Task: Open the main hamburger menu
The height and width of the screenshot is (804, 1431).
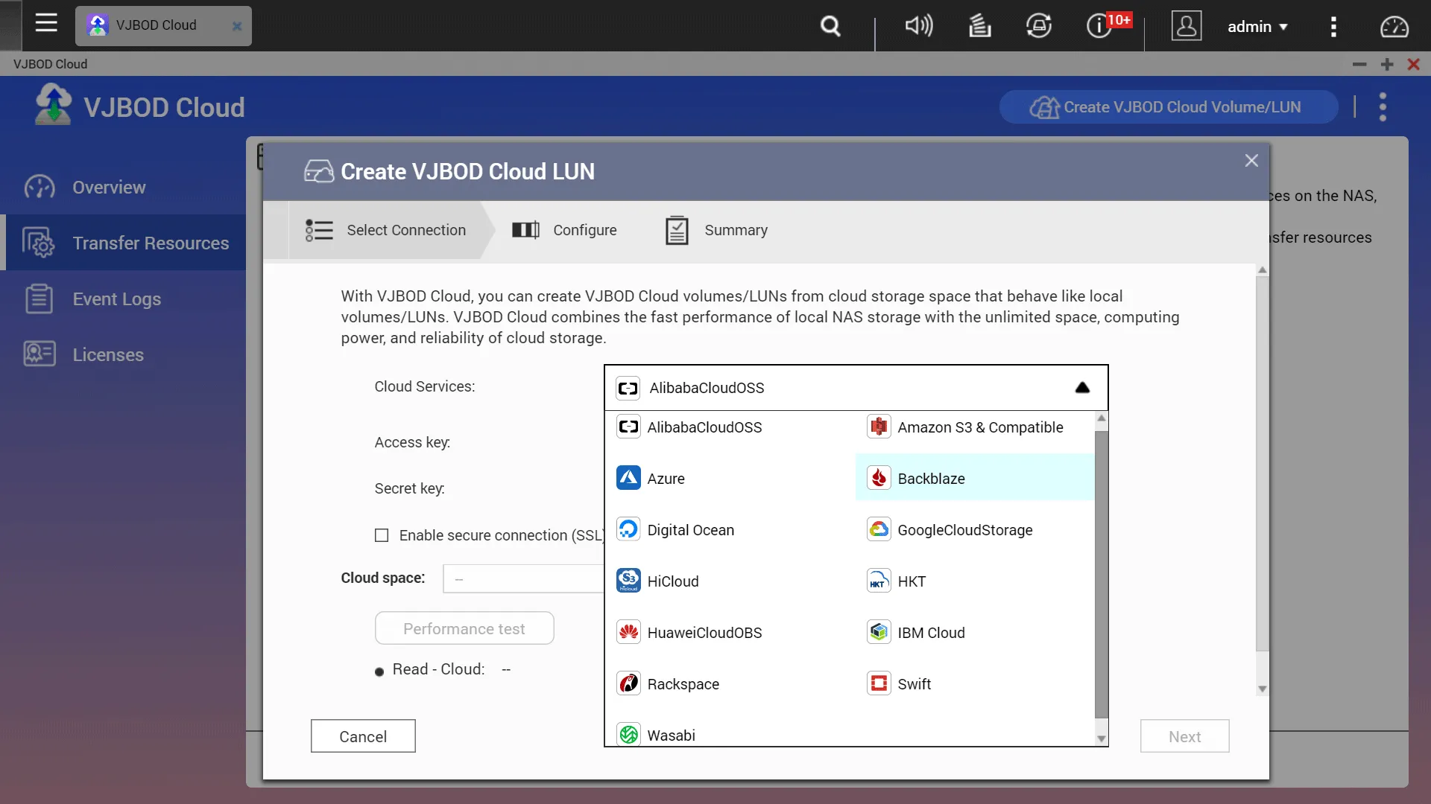Action: 46,23
